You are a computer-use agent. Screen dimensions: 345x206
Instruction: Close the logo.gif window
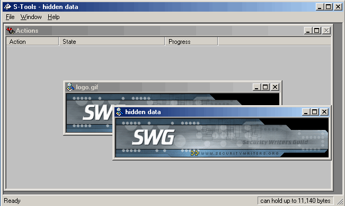[275, 87]
